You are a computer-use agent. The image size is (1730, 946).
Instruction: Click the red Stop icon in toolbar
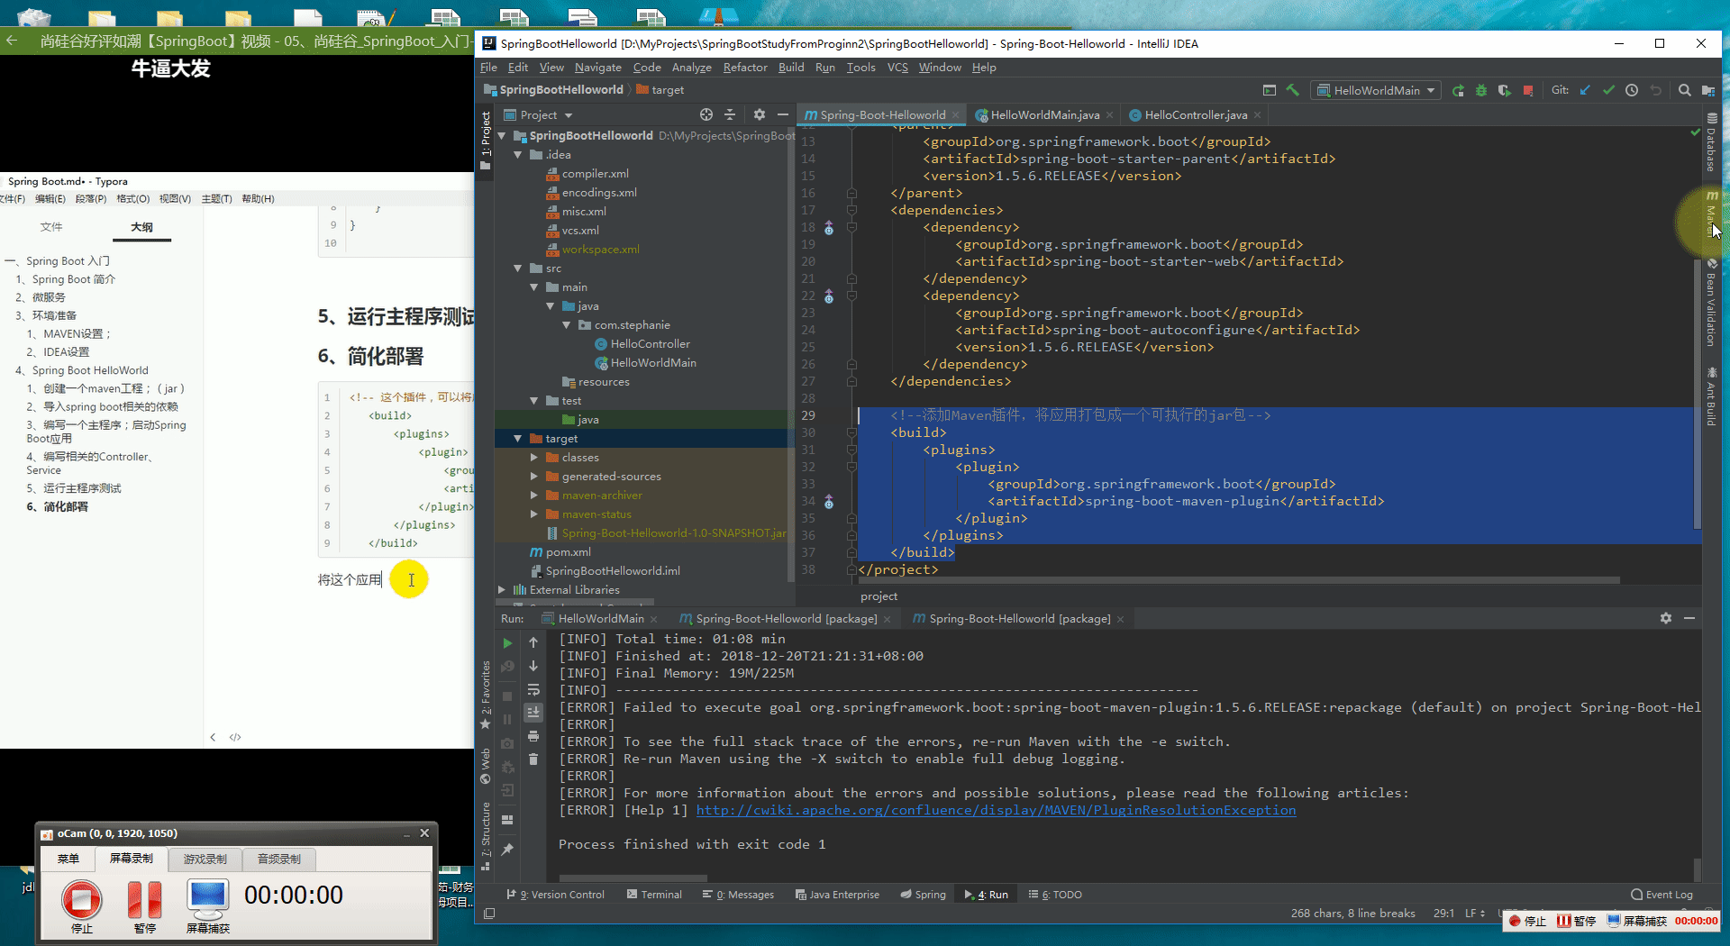click(x=1528, y=90)
